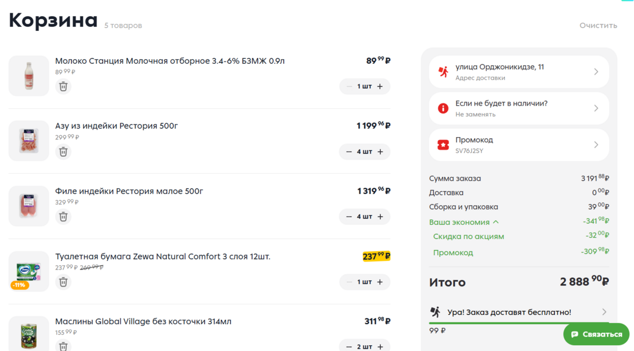Delete Филе индейки using trash icon

[x=63, y=217]
